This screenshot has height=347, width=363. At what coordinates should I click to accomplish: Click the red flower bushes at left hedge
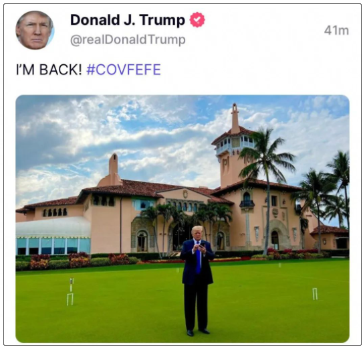tap(40, 261)
